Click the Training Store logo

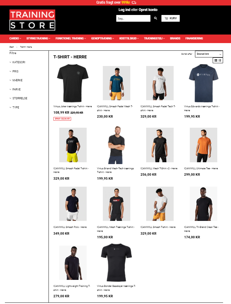(x=32, y=20)
